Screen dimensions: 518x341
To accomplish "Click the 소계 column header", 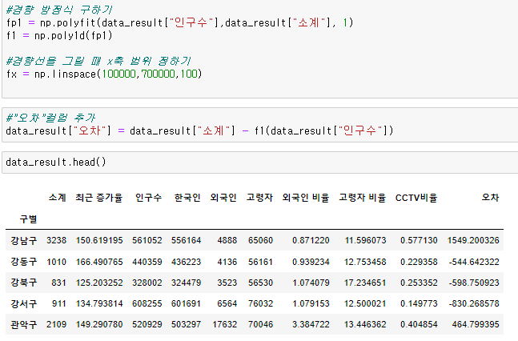I will click(x=58, y=198).
